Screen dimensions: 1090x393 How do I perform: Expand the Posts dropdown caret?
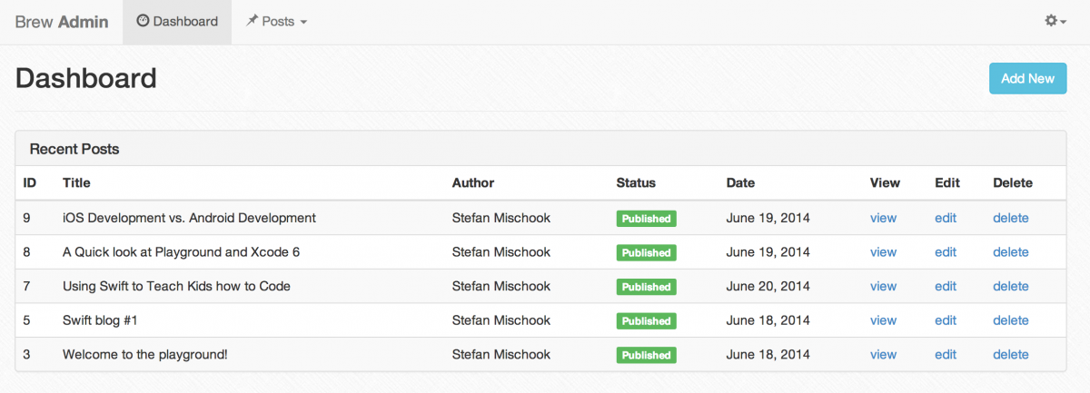pos(303,22)
